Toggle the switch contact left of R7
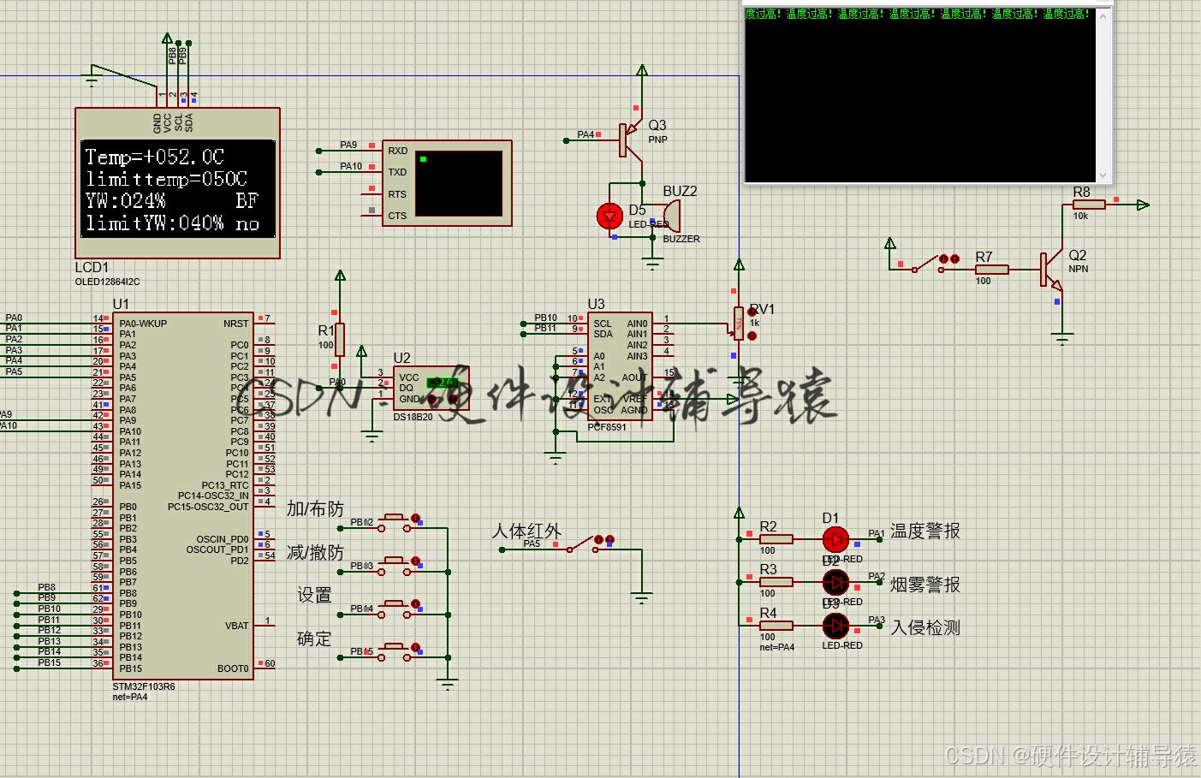Viewport: 1201px width, 778px height. point(928,264)
